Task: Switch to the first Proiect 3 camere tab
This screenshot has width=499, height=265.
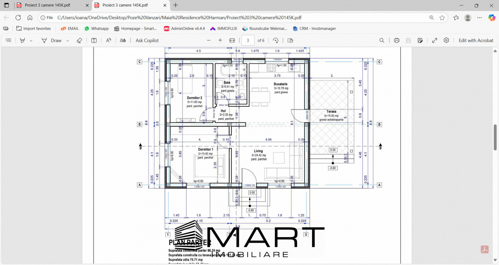Action: click(x=47, y=5)
